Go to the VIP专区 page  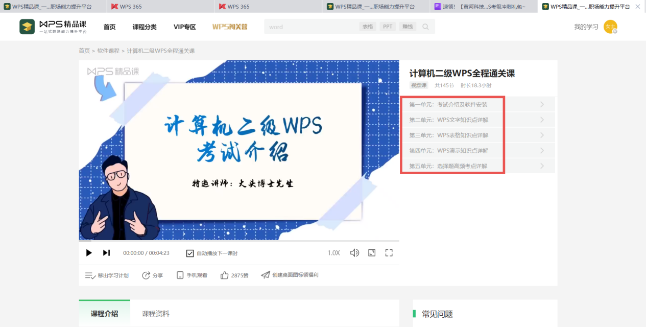[x=184, y=27]
